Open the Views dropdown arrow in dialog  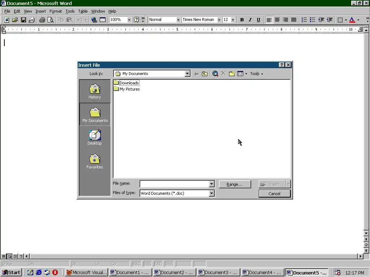click(x=246, y=74)
